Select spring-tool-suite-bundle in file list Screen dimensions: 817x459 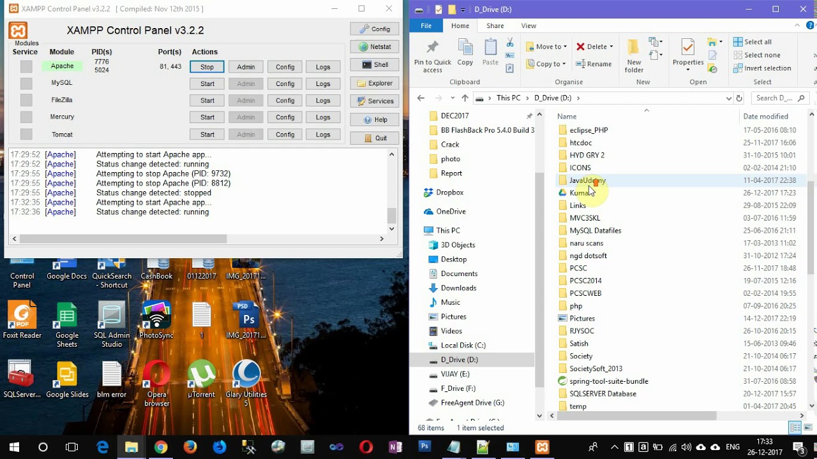coord(608,381)
